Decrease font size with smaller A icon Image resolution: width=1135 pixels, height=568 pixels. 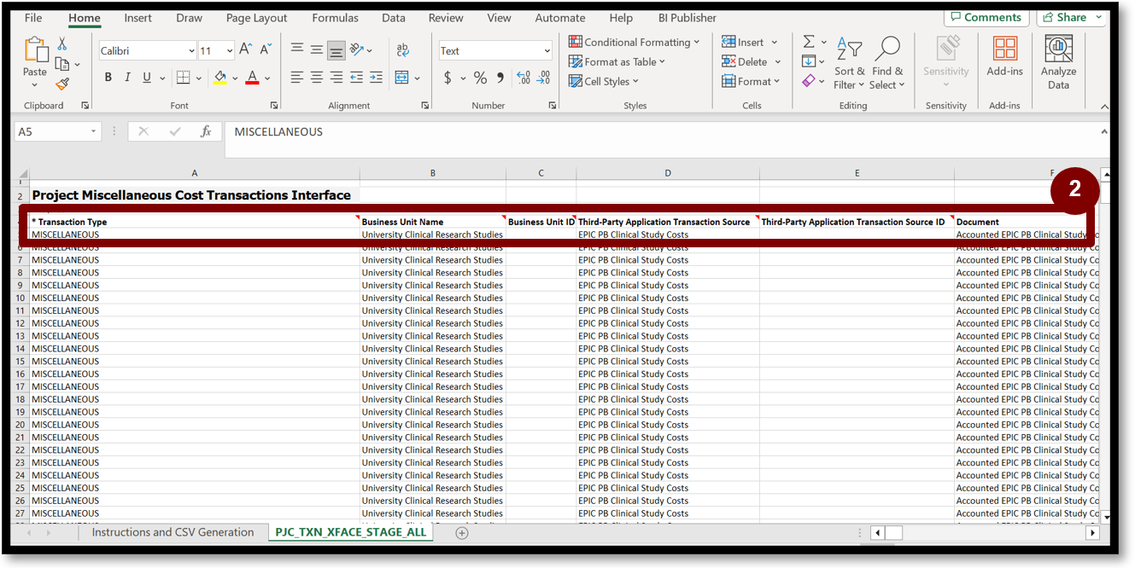click(265, 50)
